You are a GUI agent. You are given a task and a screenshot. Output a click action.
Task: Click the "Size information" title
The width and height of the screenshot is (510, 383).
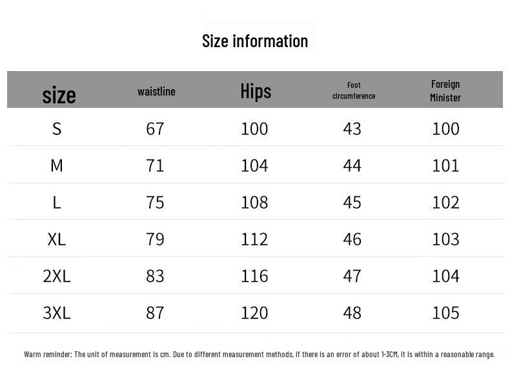pyautogui.click(x=255, y=41)
